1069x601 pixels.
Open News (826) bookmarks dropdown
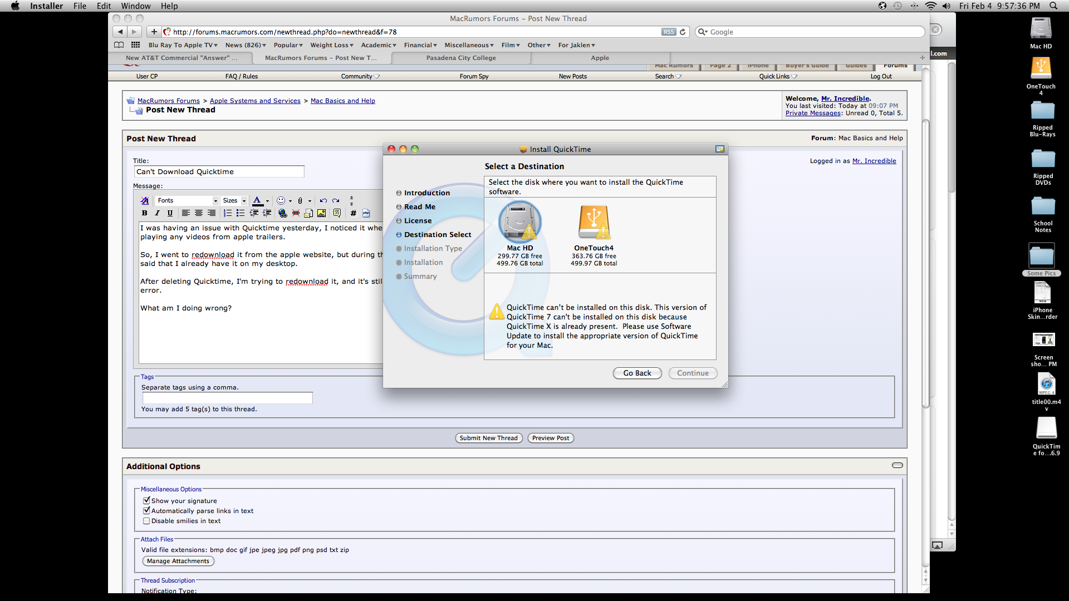(246, 45)
